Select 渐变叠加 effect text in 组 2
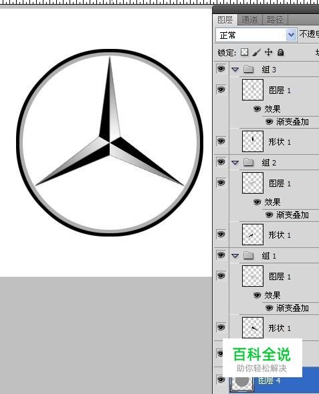The image size is (319, 394). click(x=292, y=215)
